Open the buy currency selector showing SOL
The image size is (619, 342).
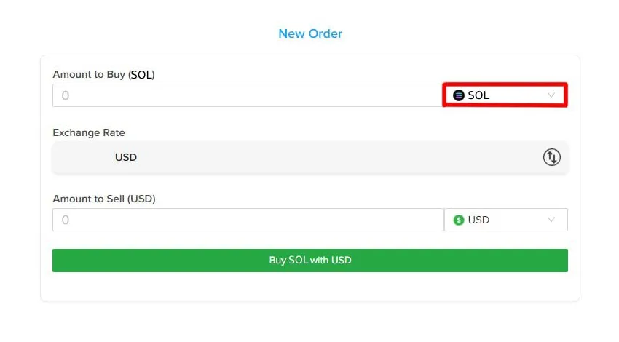[505, 95]
